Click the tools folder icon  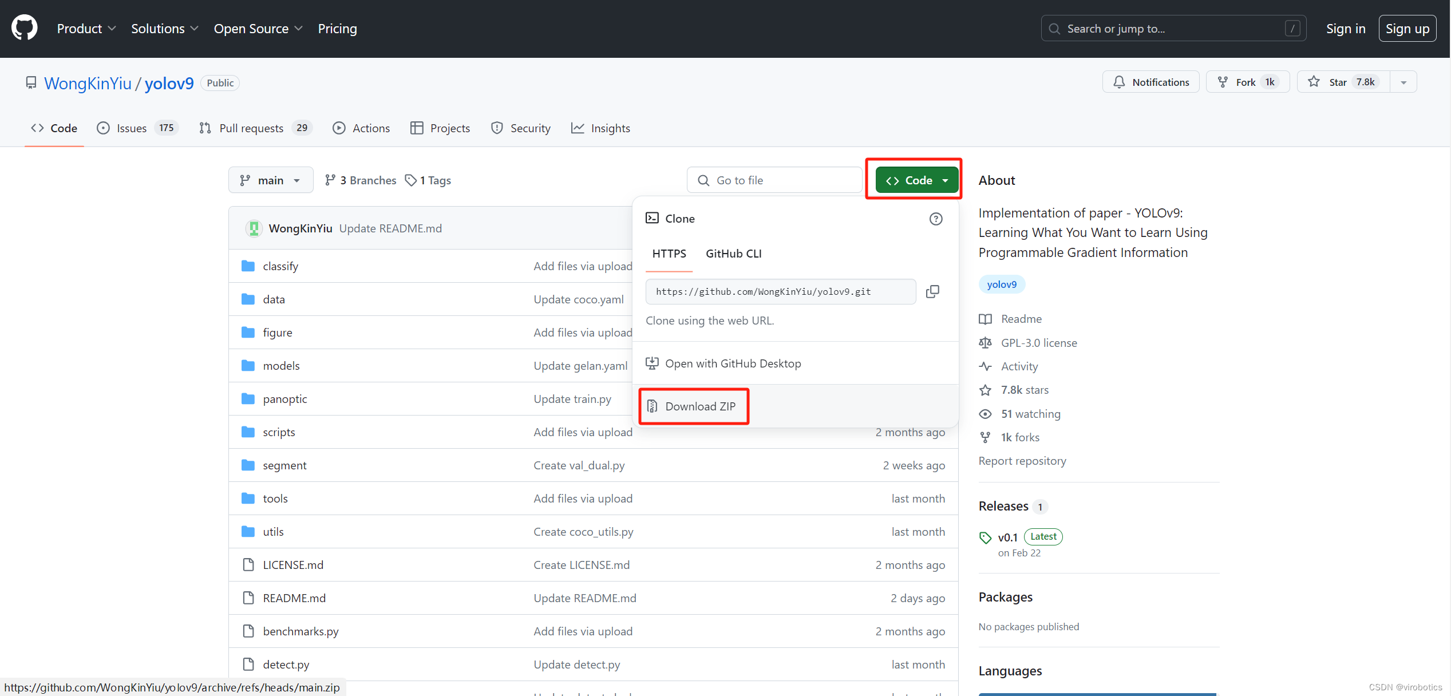(248, 498)
